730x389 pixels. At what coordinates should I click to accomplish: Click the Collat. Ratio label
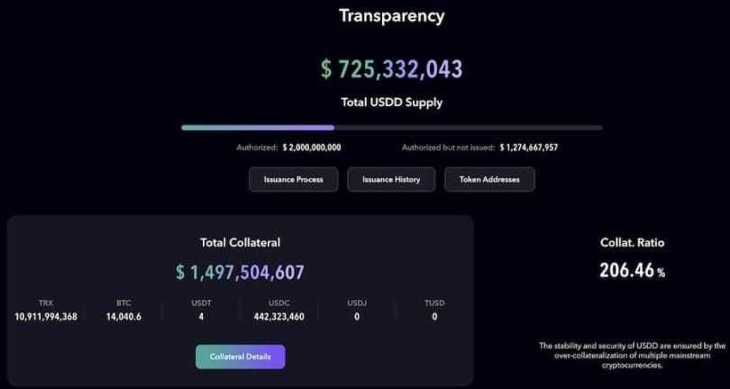(x=632, y=242)
